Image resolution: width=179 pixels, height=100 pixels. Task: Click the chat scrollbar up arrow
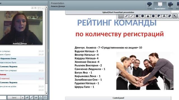click(46, 7)
